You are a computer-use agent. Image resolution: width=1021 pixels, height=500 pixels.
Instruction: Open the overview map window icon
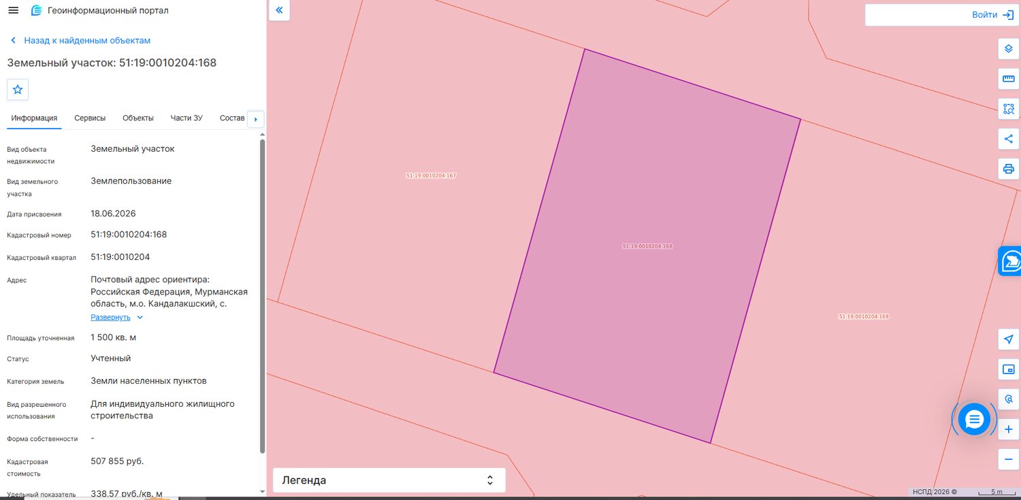coord(1009,369)
